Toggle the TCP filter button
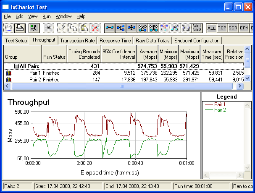This screenshot has width=255, height=193. coord(222,28)
